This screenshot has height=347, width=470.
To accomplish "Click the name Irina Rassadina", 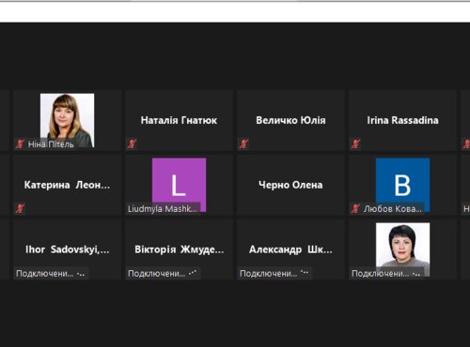I will [402, 120].
